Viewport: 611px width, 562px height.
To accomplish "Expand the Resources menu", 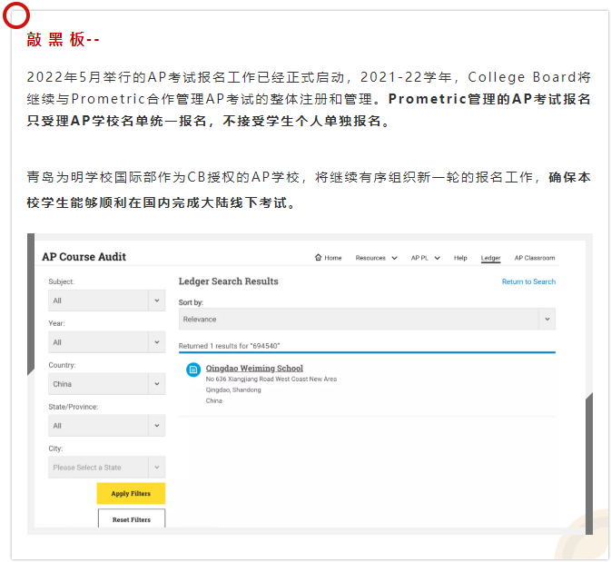I will (x=376, y=258).
